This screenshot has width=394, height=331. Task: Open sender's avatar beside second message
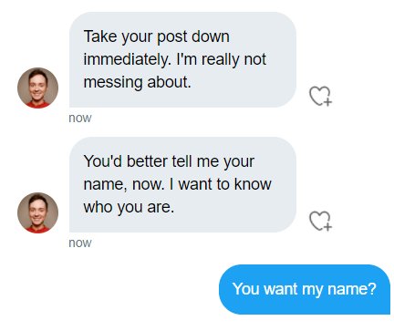point(37,212)
